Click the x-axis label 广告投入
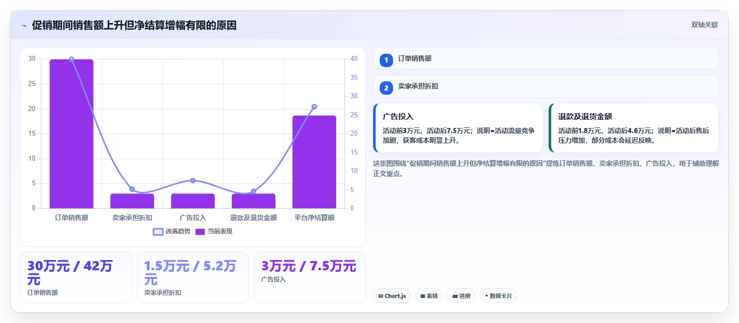This screenshot has width=739, height=323. click(193, 218)
